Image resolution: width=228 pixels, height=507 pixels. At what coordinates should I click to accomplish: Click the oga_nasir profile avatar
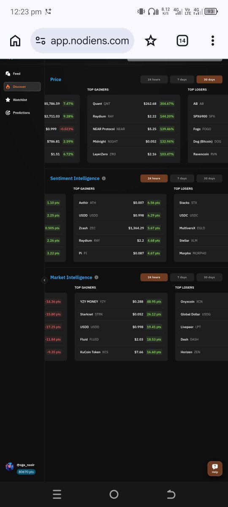tap(10, 466)
